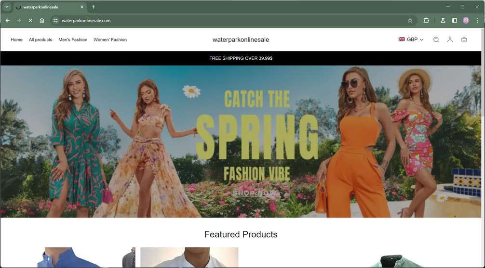Open the Chrome profile avatar

(466, 20)
